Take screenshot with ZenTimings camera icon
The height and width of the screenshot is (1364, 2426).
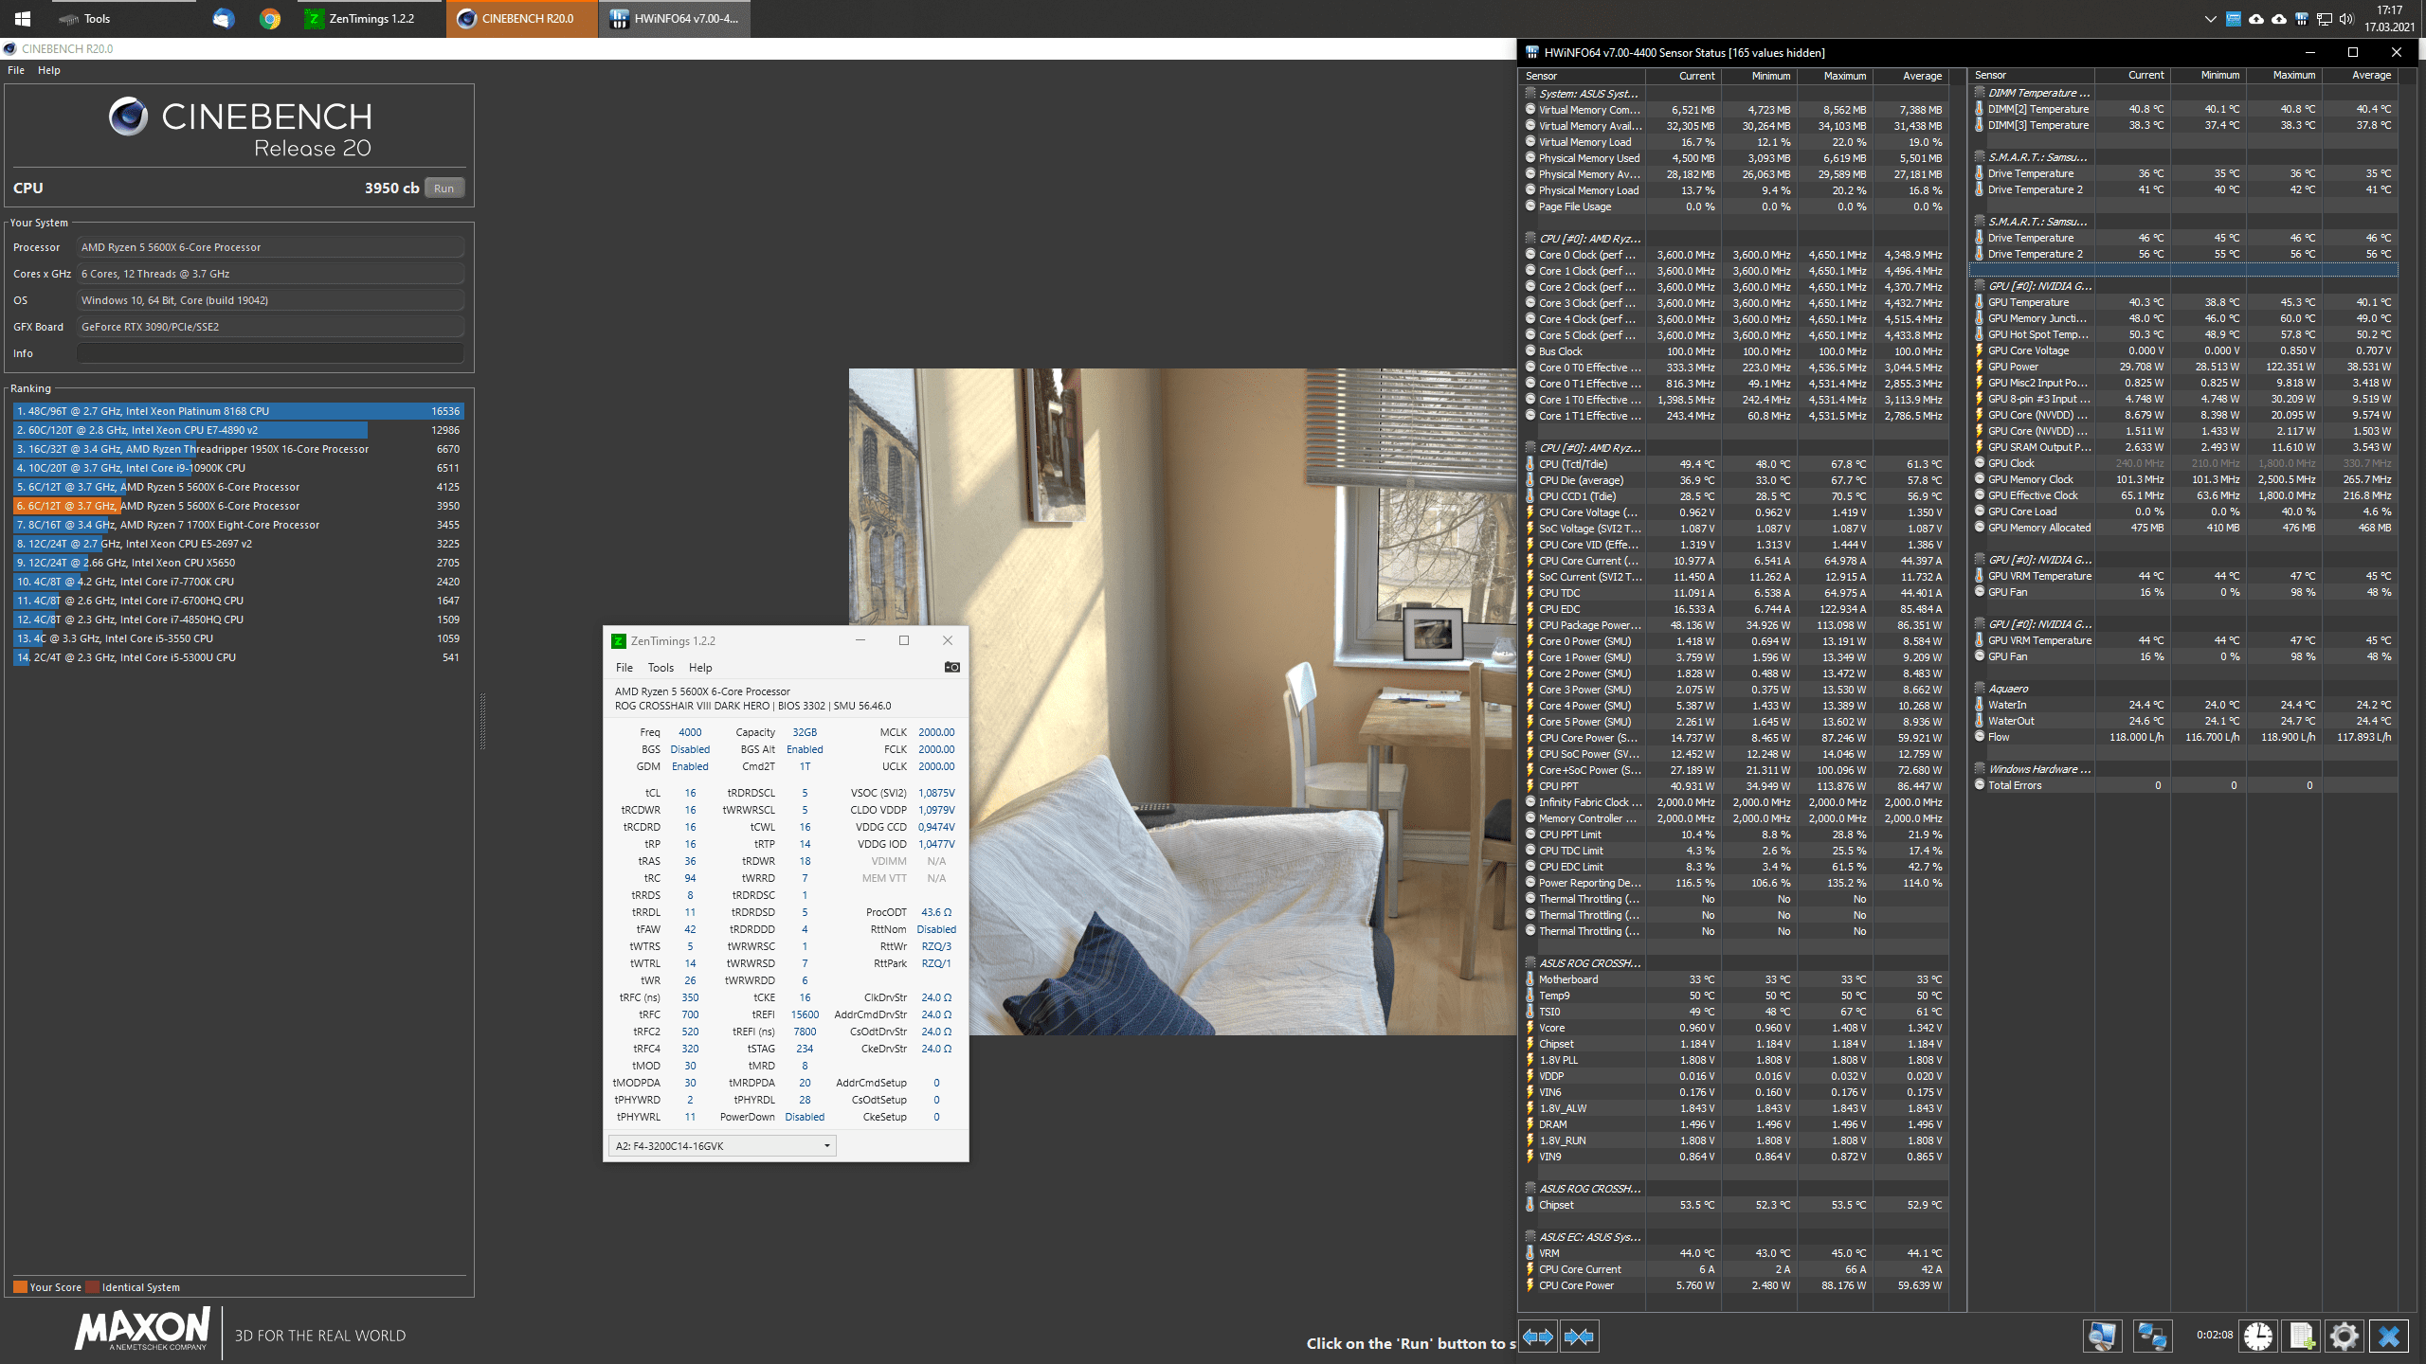(951, 668)
